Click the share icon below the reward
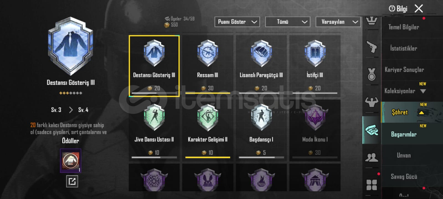The image size is (443, 199). 72,181
